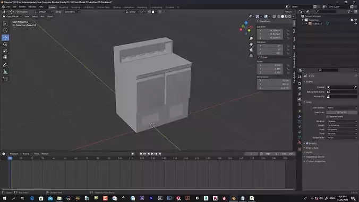Hide Collection with its eye icon

pos(356,20)
